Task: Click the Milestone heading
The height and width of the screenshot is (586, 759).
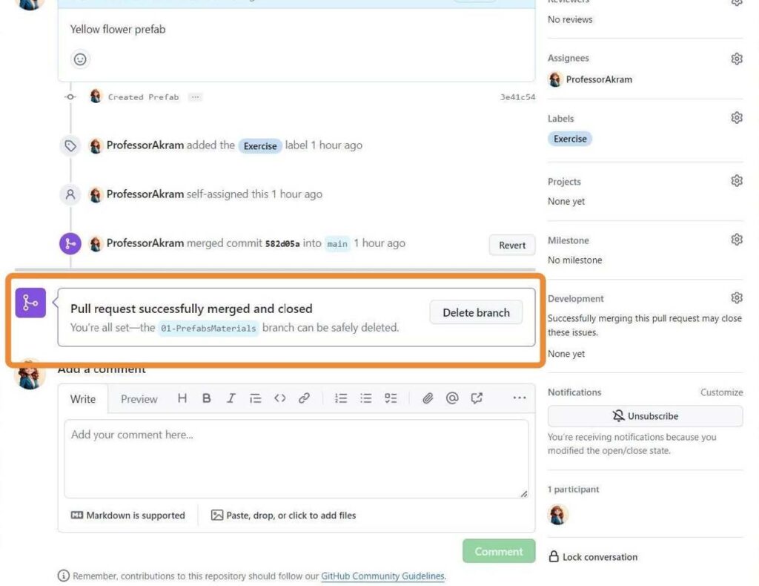Action: 569,240
